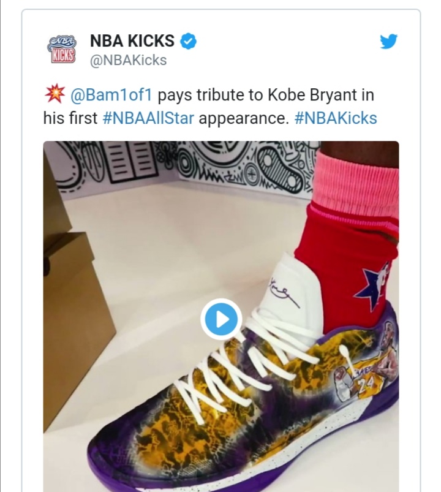Screen dimensions: 441x492
Task: Open the Twitter bird logo link
Action: [x=388, y=42]
